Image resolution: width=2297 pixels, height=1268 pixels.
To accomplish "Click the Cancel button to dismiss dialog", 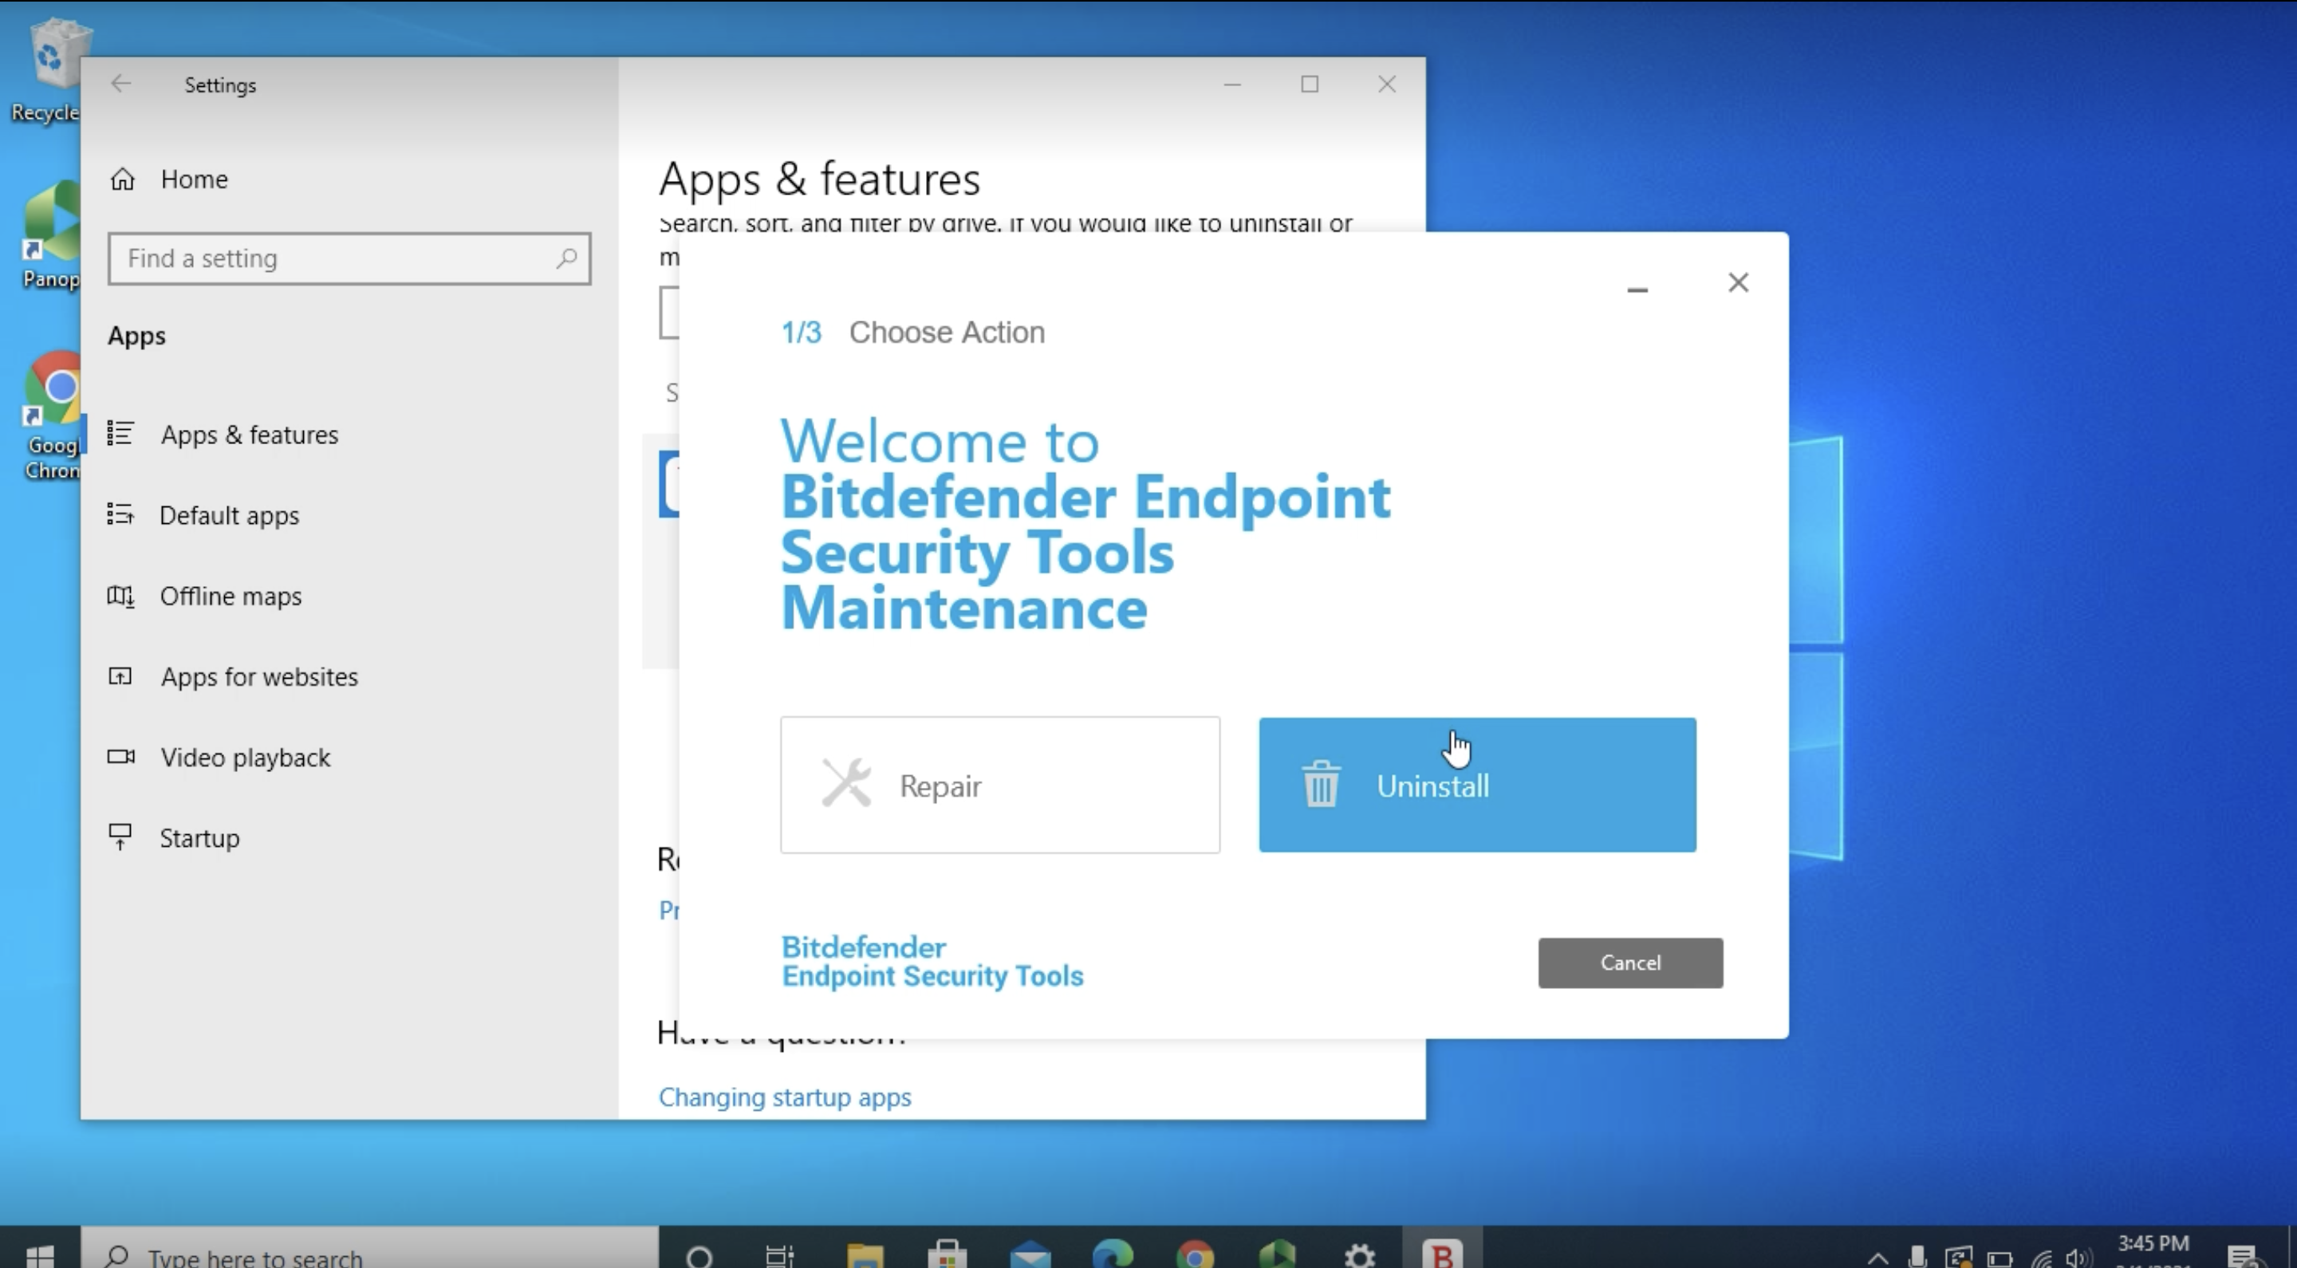I will [x=1630, y=962].
